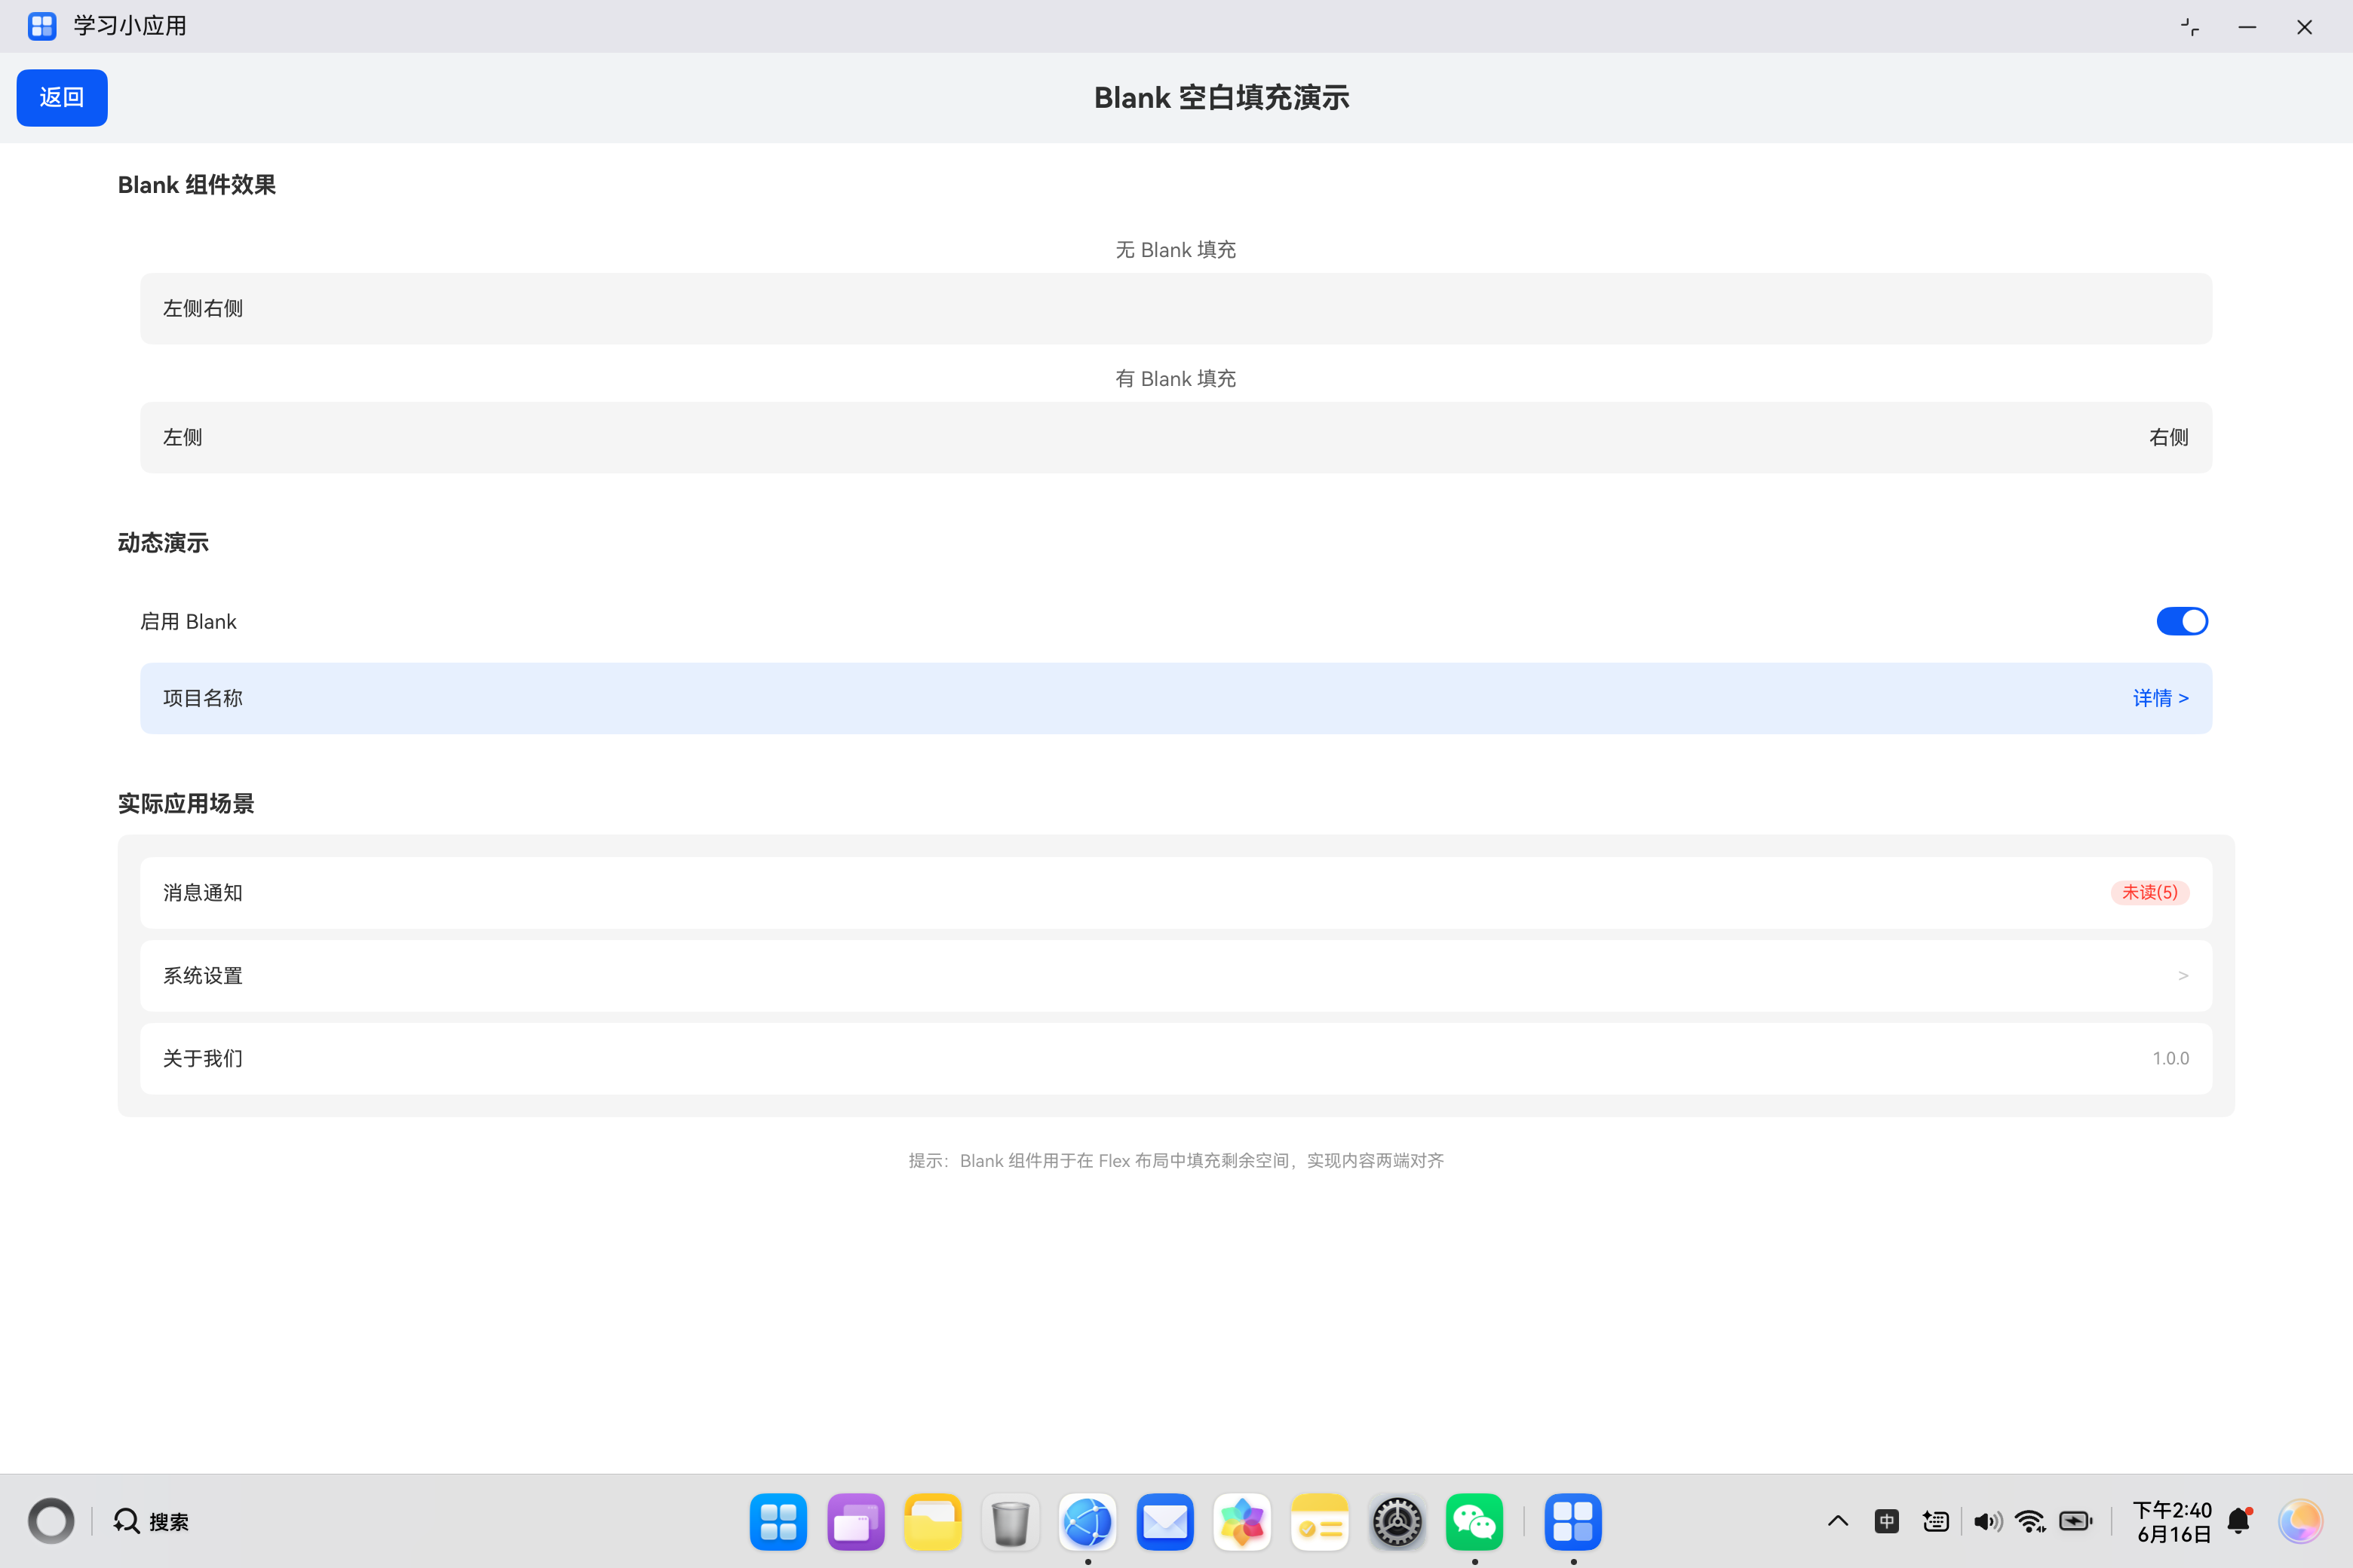Screen dimensions: 2353x1568
Task: Open the Wi-Fi tray icon
Action: point(2031,1521)
